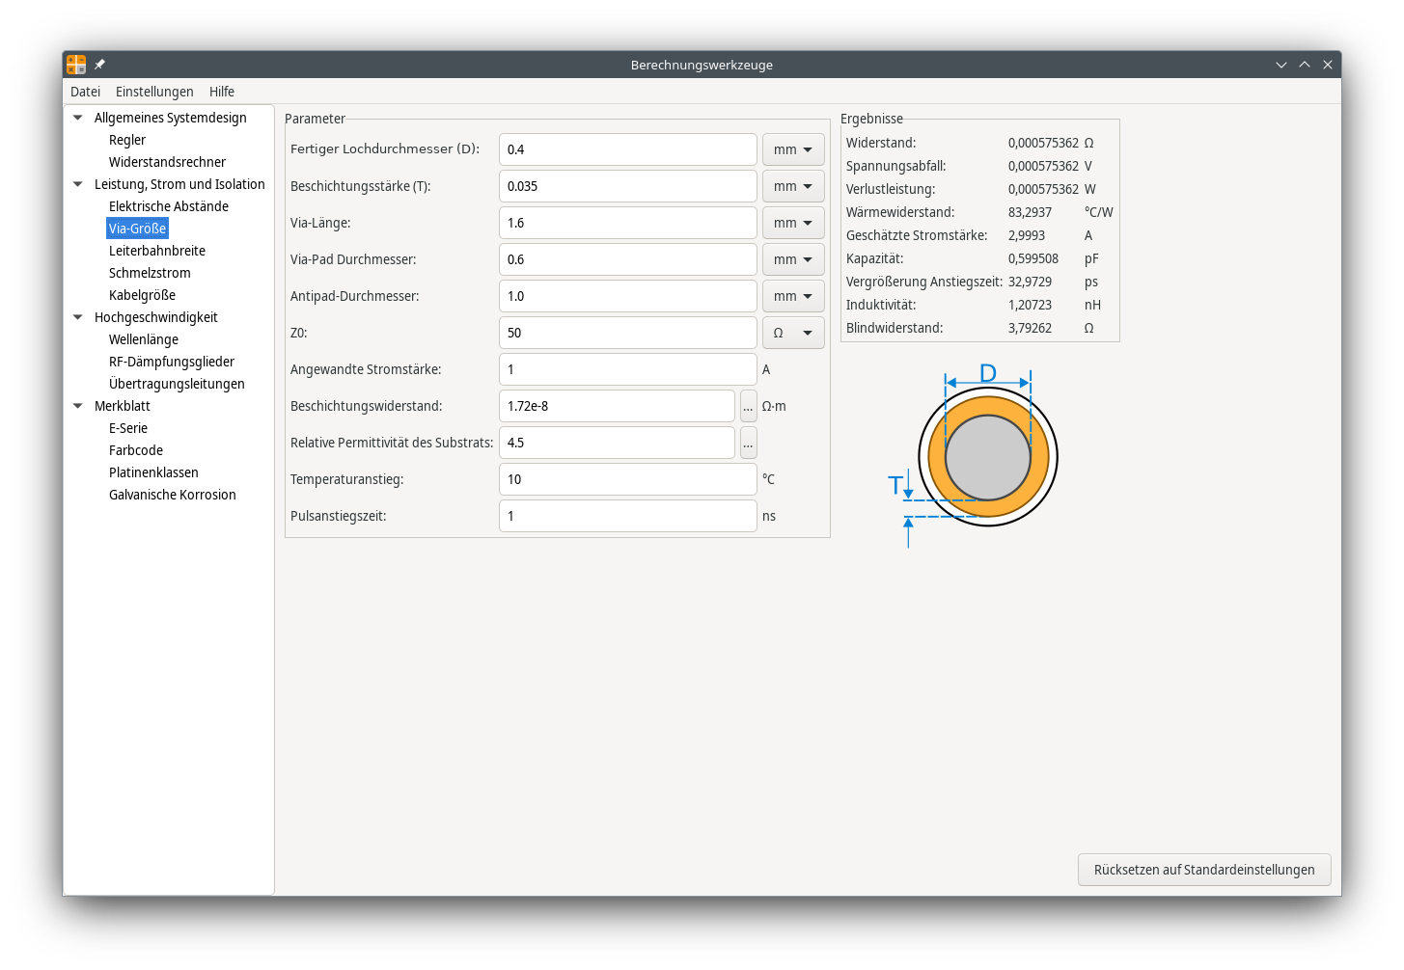The width and height of the screenshot is (1404, 970).
Task: Select Farbcode in the sidebar tree
Action: 136,450
